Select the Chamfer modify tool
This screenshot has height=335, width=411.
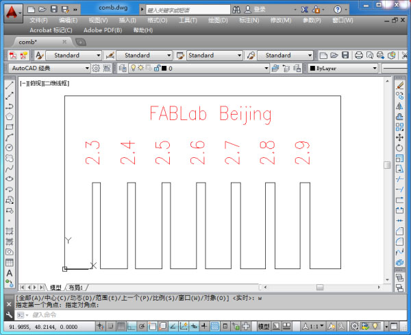click(399, 231)
